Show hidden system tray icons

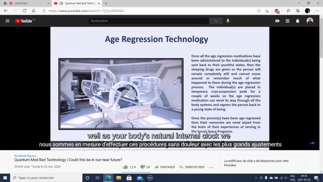click(256, 178)
